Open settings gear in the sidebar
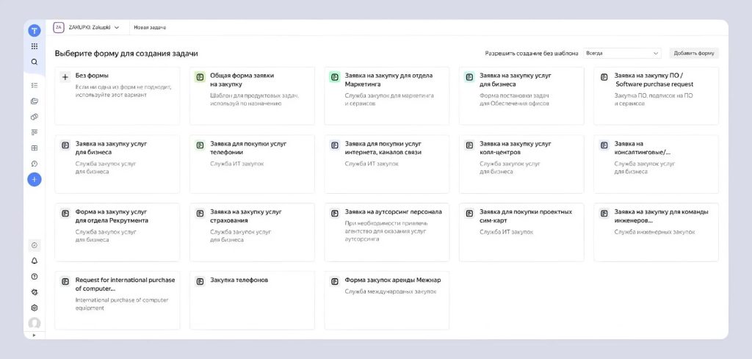 coord(35,308)
